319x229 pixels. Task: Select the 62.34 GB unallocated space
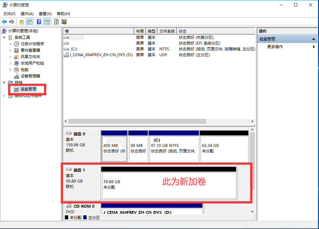224,149
